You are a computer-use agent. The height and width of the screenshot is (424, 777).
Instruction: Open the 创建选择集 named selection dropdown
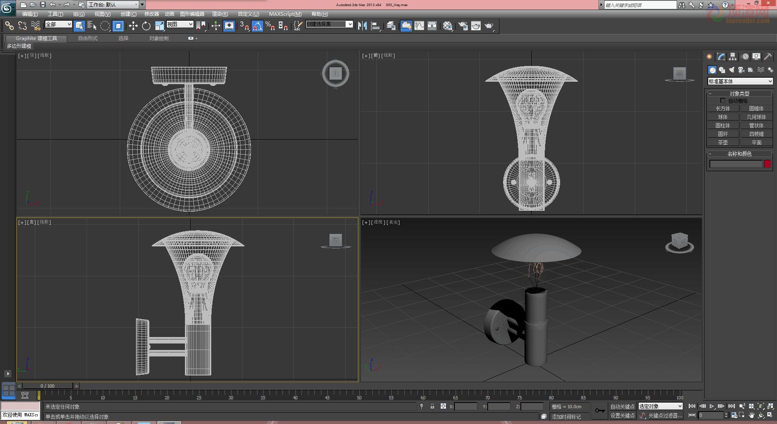point(329,24)
